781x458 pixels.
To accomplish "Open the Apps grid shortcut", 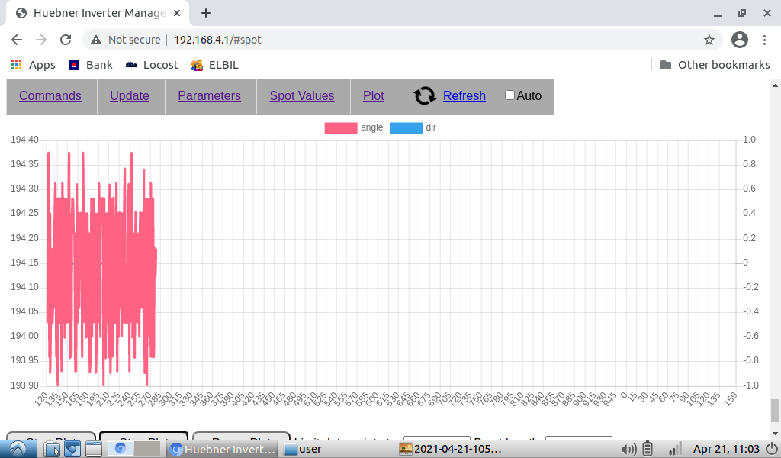I will 32,65.
